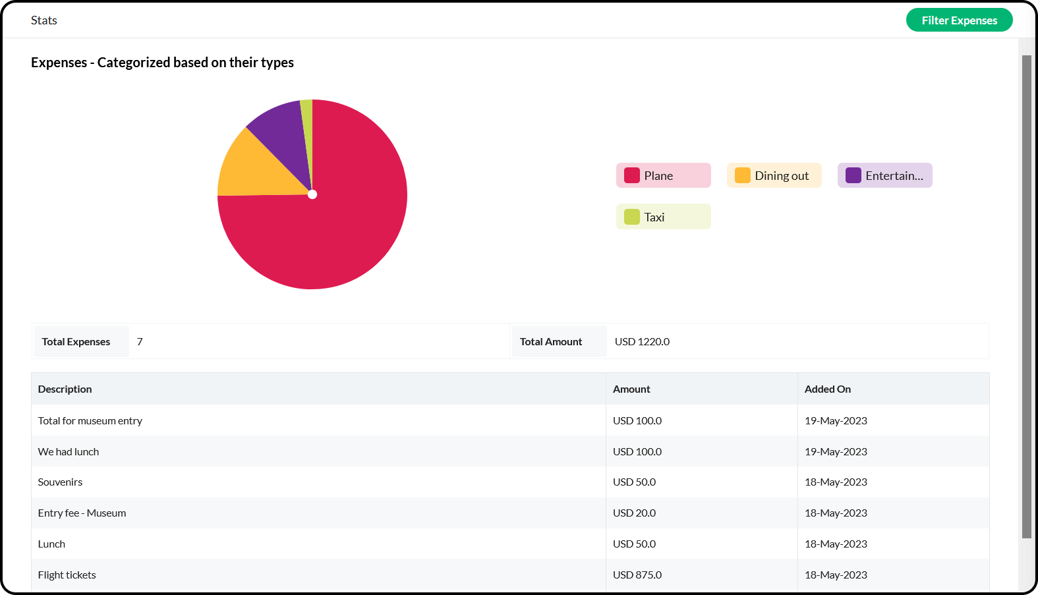Click the date in the 'We had lunch' row
Image resolution: width=1038 pixels, height=595 pixels.
tap(836, 451)
